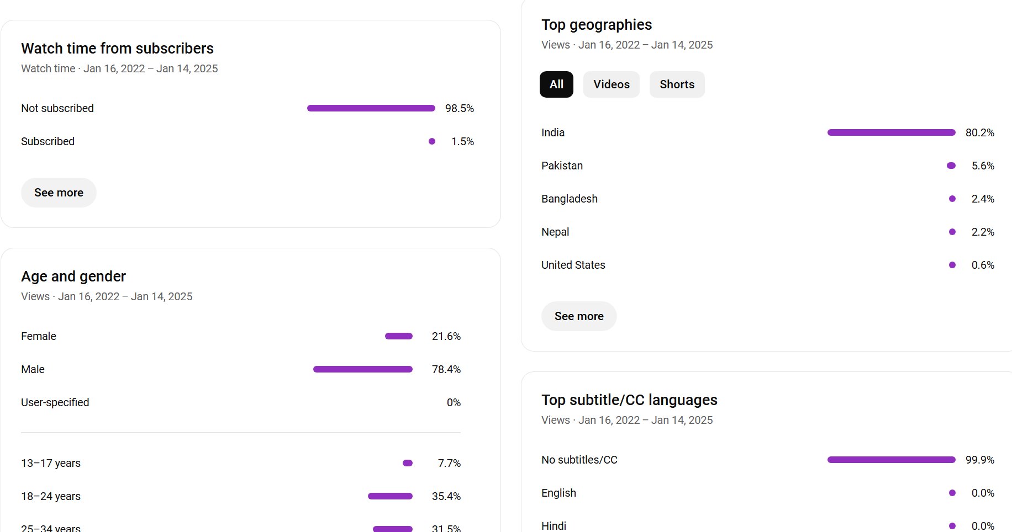The height and width of the screenshot is (532, 1012).
Task: Select the All tab in Top geographies
Action: point(556,84)
